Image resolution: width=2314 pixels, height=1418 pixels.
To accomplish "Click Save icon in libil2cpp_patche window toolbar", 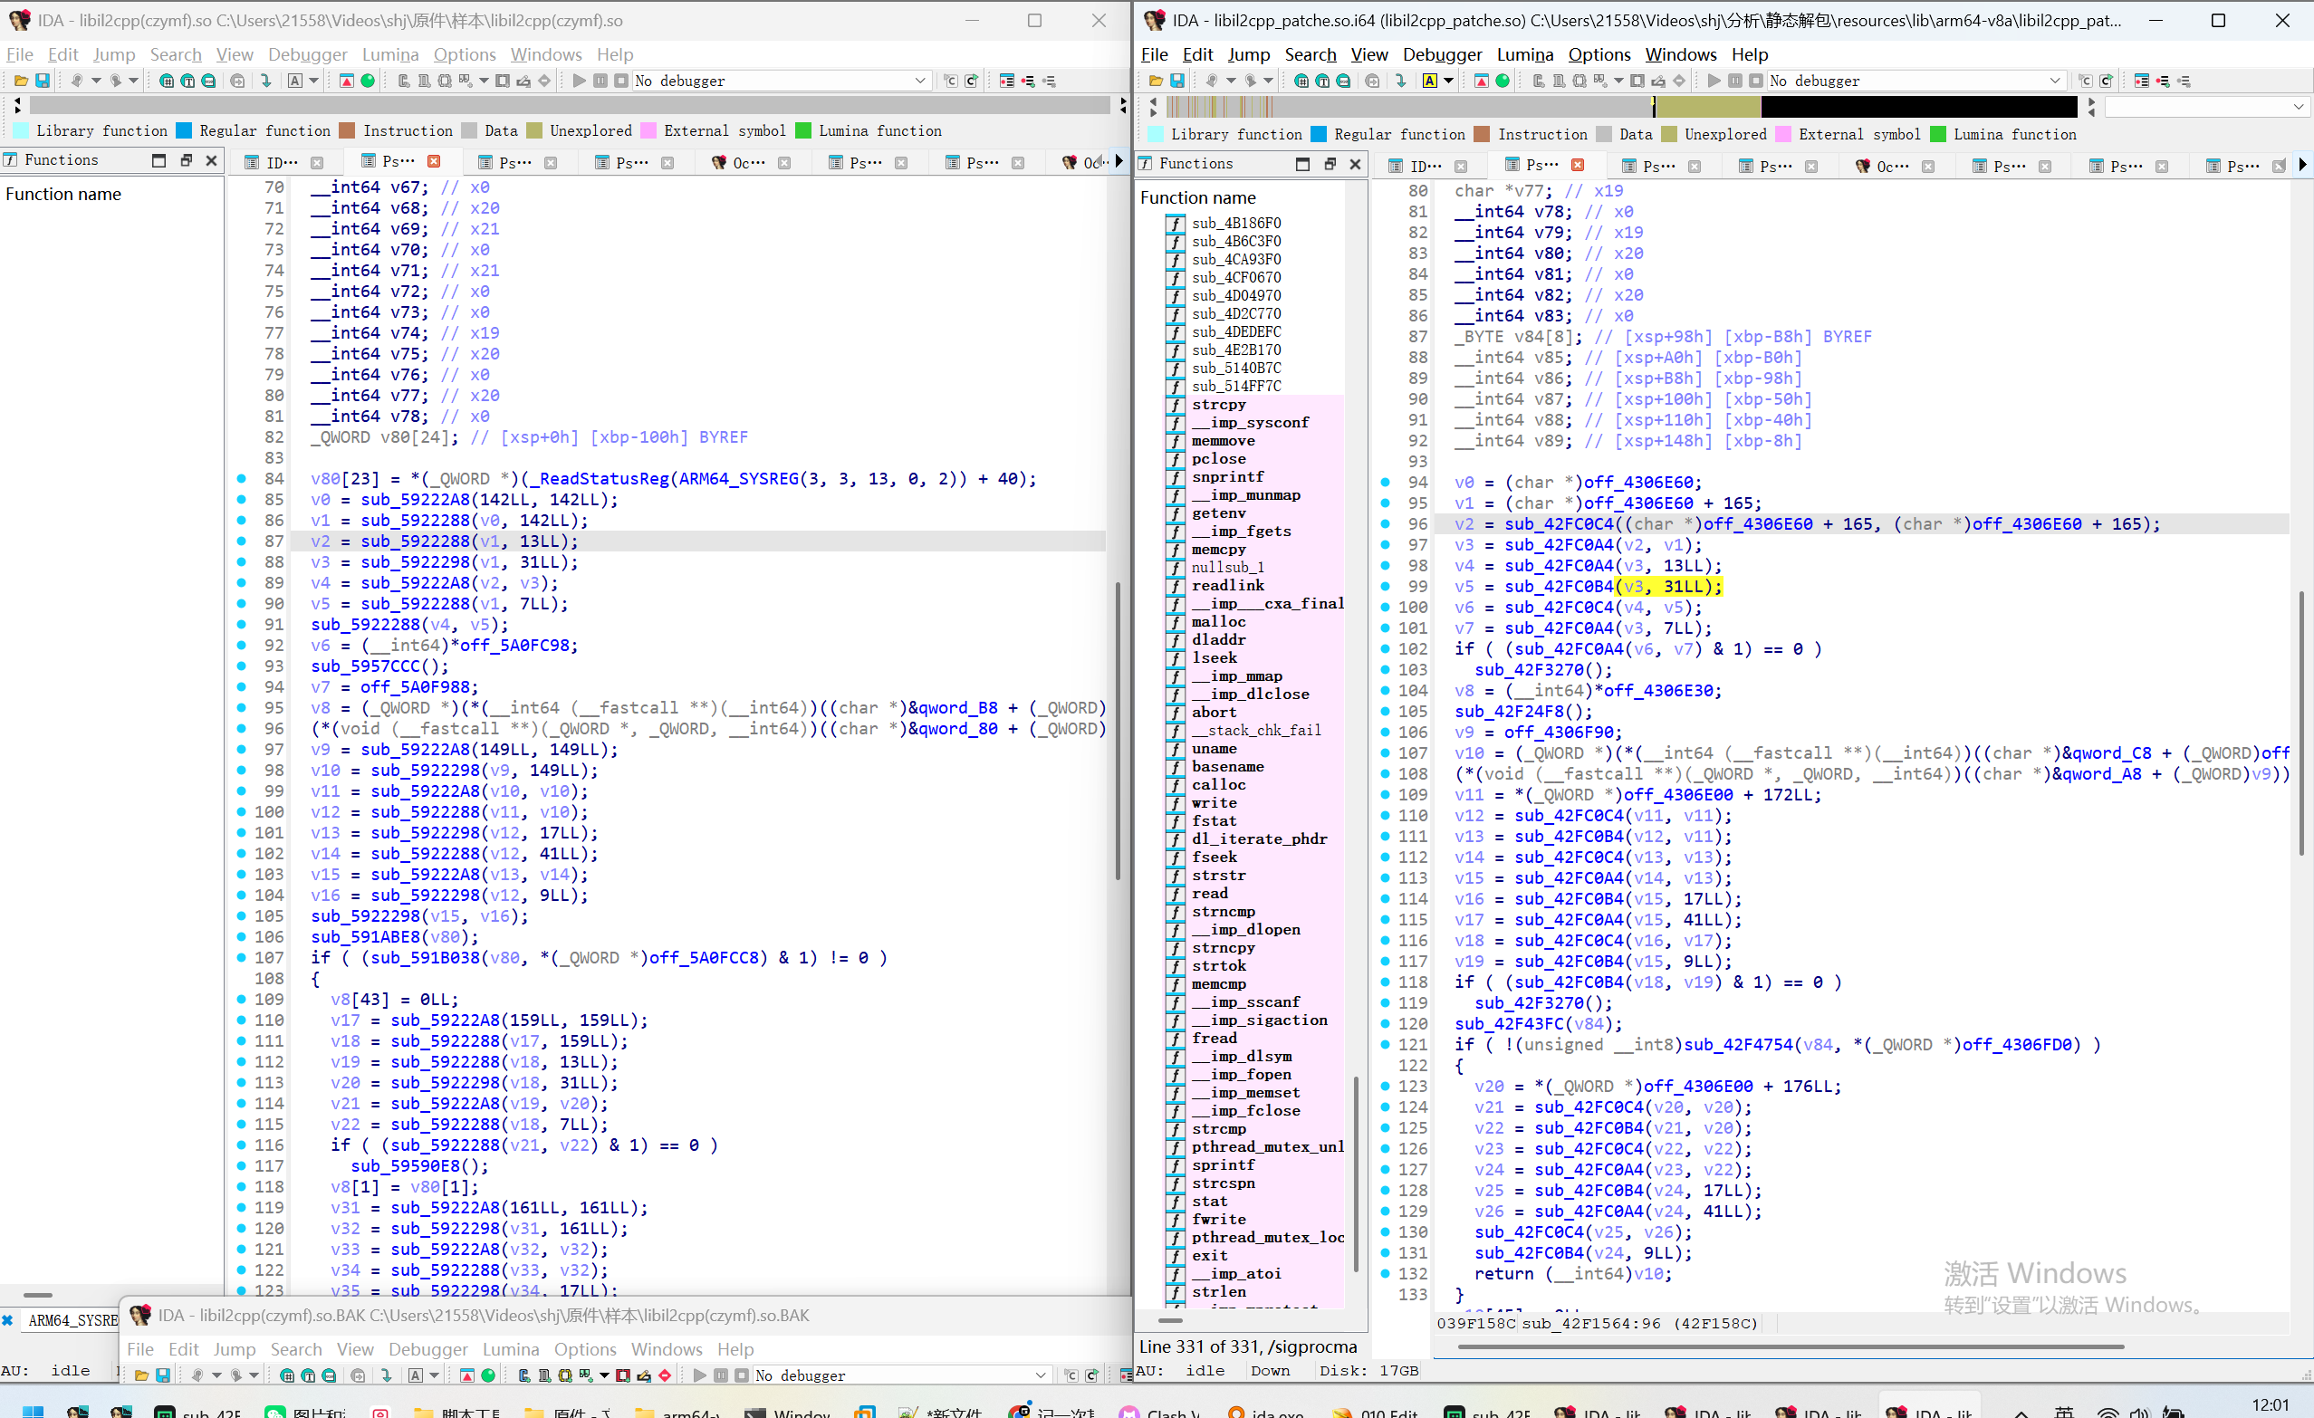I will pyautogui.click(x=1176, y=81).
